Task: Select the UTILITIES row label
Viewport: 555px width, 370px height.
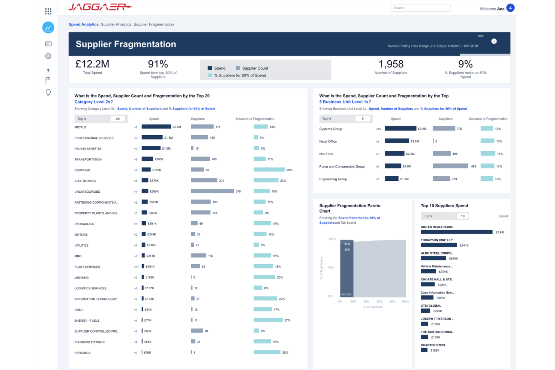Action: coord(81,246)
